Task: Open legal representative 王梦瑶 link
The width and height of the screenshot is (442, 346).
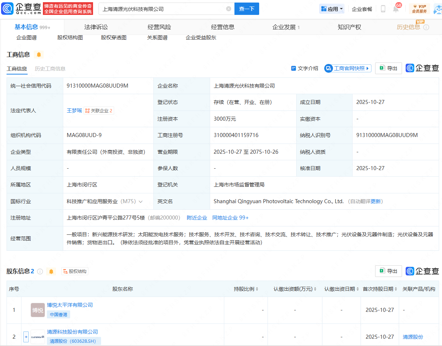Action: click(x=75, y=110)
